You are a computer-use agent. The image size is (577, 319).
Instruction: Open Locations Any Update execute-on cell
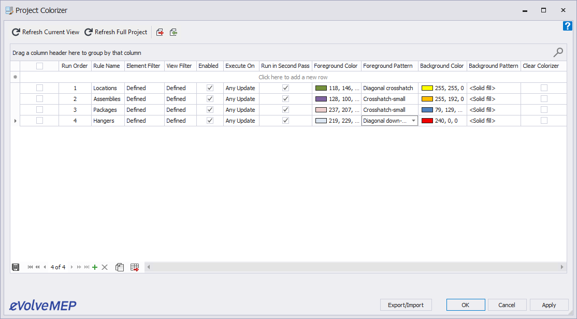coord(241,88)
